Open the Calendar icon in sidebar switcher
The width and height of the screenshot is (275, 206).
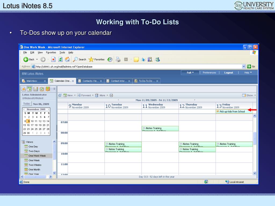29,89
